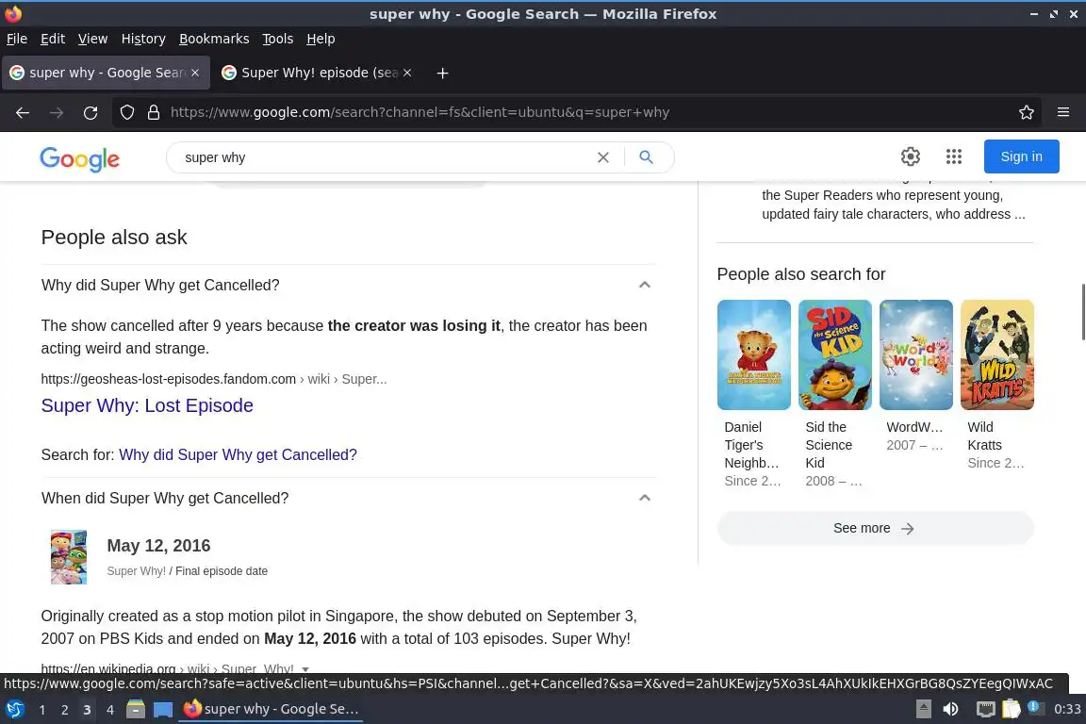Open the View menu
Screen dimensions: 1086x724
[92, 39]
